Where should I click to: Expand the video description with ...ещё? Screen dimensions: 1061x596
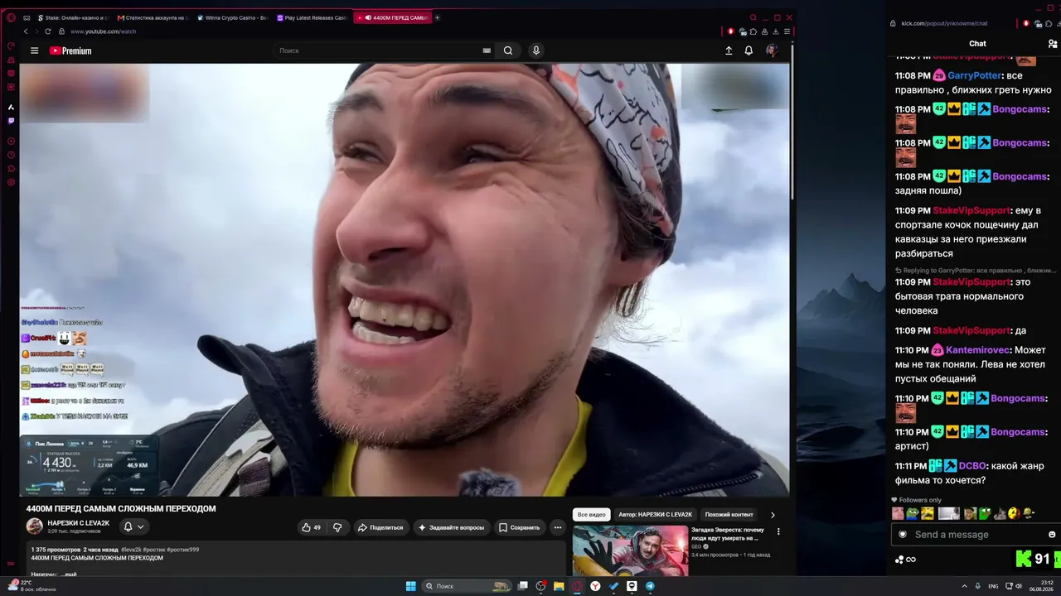click(x=70, y=574)
